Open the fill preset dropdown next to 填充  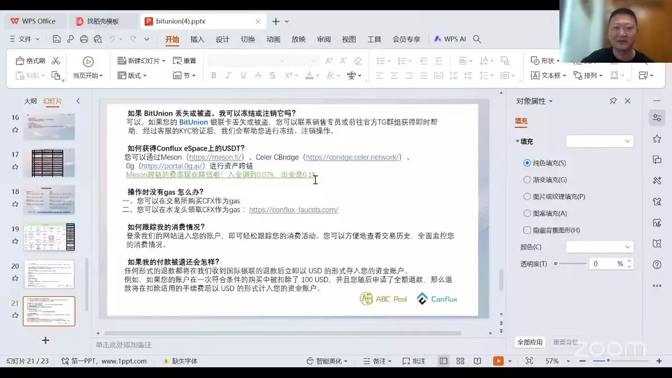point(600,142)
